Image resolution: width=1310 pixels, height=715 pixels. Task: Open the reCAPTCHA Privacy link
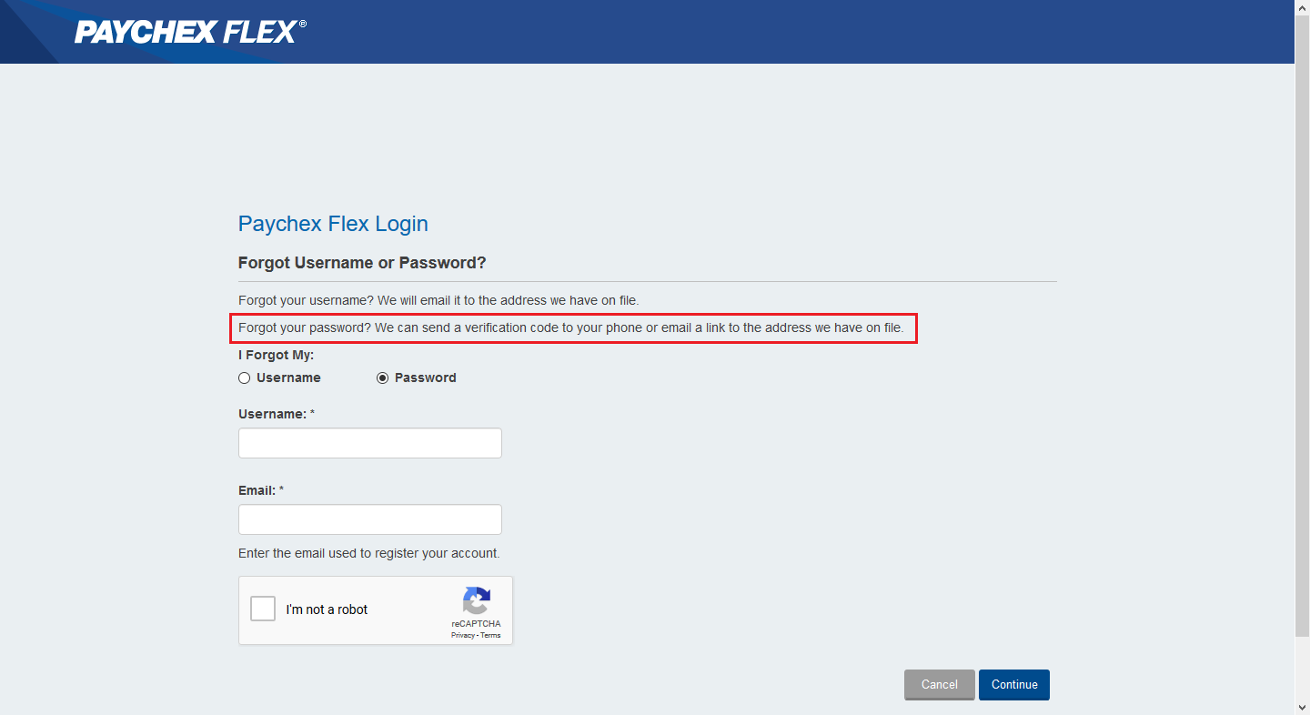click(463, 635)
